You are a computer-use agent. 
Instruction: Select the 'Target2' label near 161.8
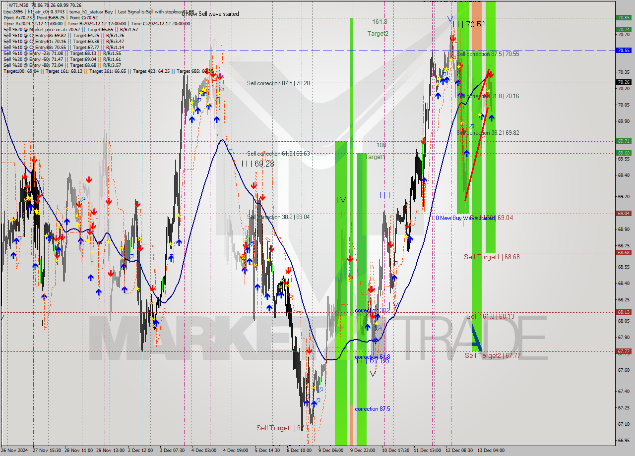pyautogui.click(x=378, y=34)
